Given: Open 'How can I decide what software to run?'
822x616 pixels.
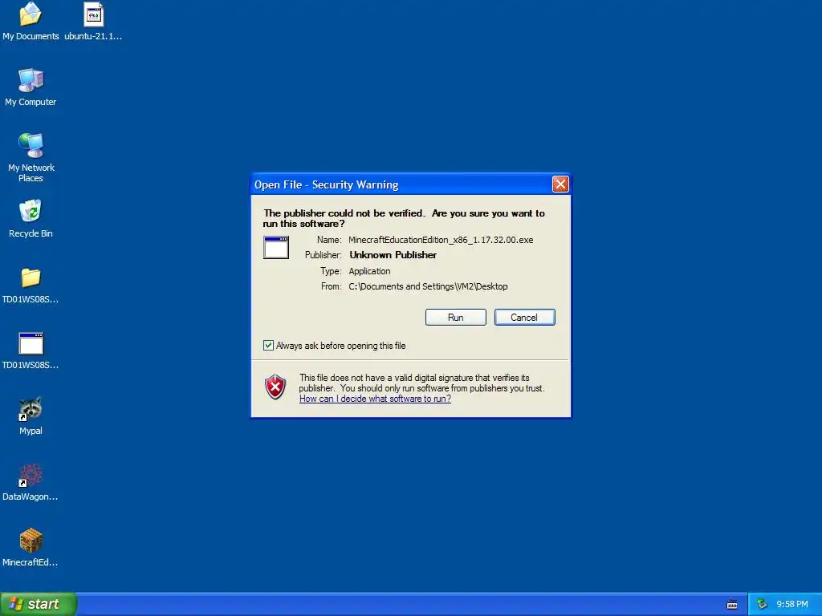Looking at the screenshot, I should pyautogui.click(x=375, y=399).
